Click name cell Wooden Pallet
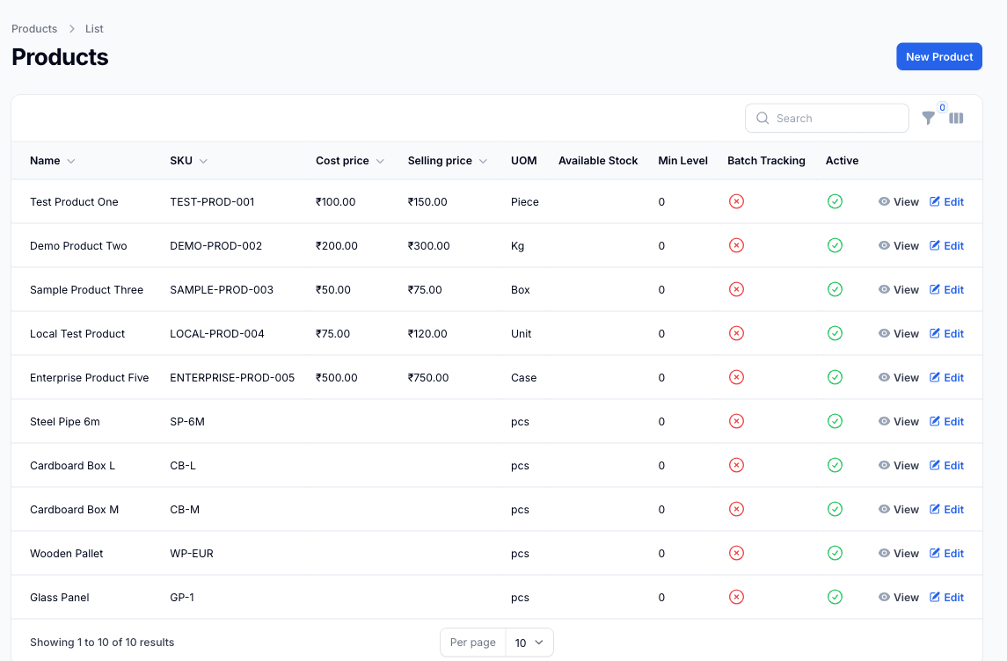 click(x=66, y=553)
